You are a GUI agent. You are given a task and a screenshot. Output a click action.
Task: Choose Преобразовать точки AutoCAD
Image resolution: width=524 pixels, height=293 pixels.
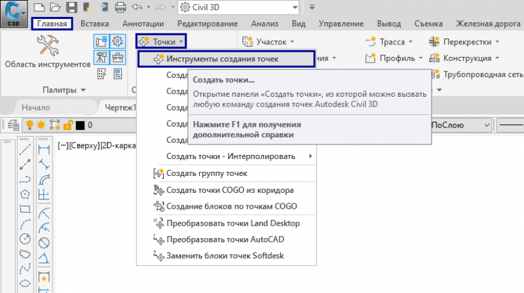pos(226,239)
